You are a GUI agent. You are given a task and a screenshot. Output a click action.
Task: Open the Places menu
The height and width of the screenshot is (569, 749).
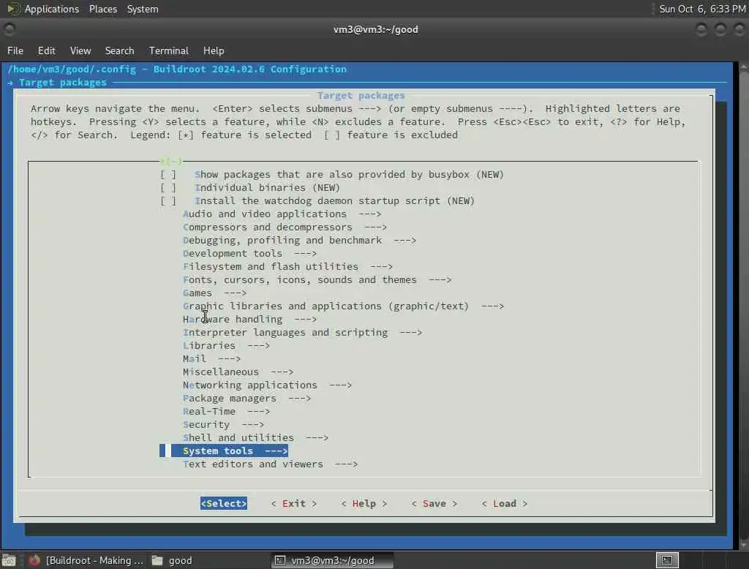pos(102,9)
